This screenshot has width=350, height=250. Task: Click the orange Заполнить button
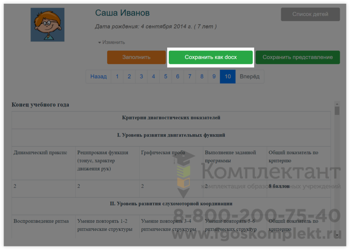(x=136, y=57)
